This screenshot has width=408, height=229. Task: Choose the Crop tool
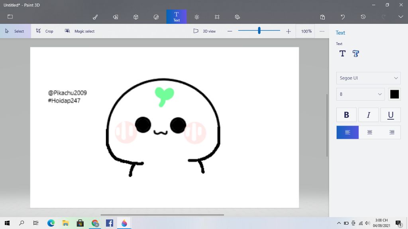point(45,31)
